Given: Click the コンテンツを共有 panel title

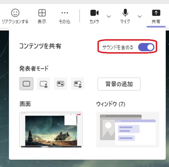Looking at the screenshot, I should click(40, 46).
